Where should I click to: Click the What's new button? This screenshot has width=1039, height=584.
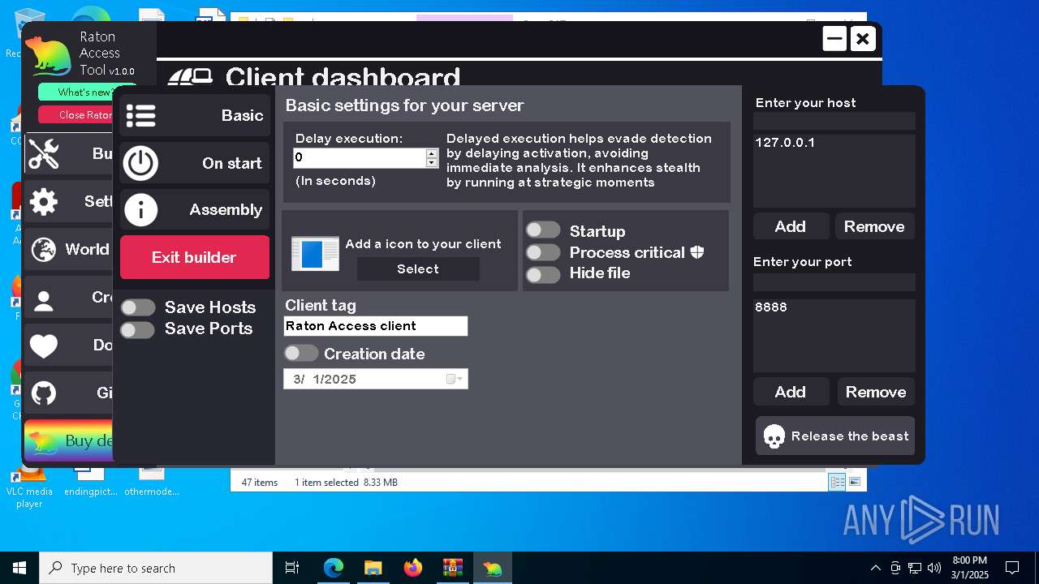(85, 92)
